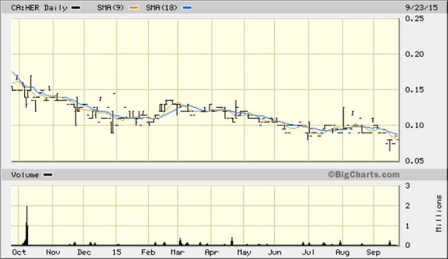Select the Oct label on time axis

pyautogui.click(x=19, y=252)
